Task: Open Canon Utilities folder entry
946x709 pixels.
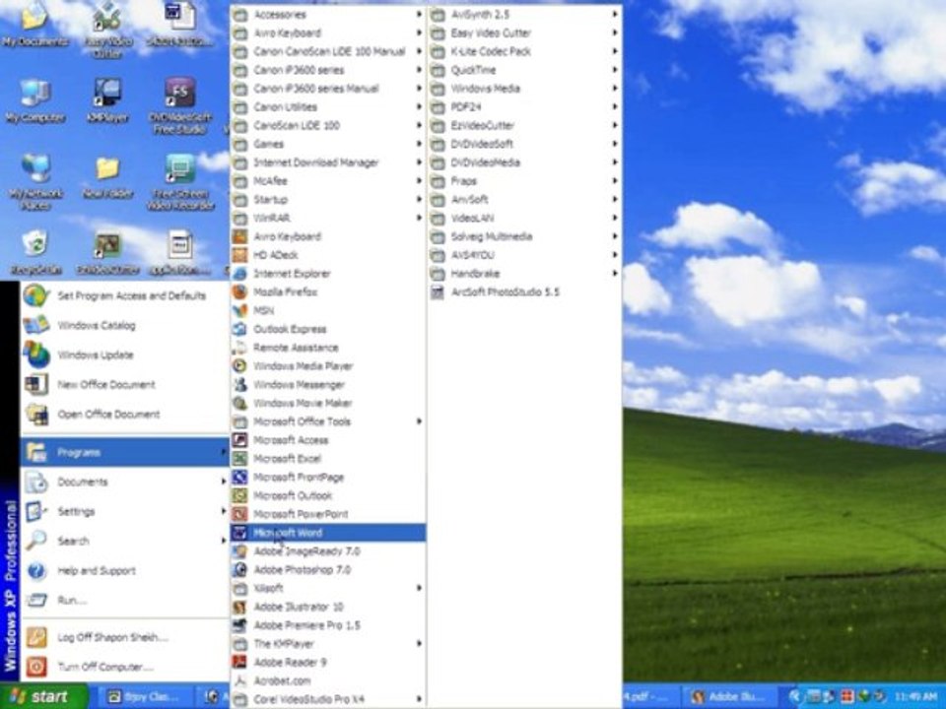Action: point(328,106)
